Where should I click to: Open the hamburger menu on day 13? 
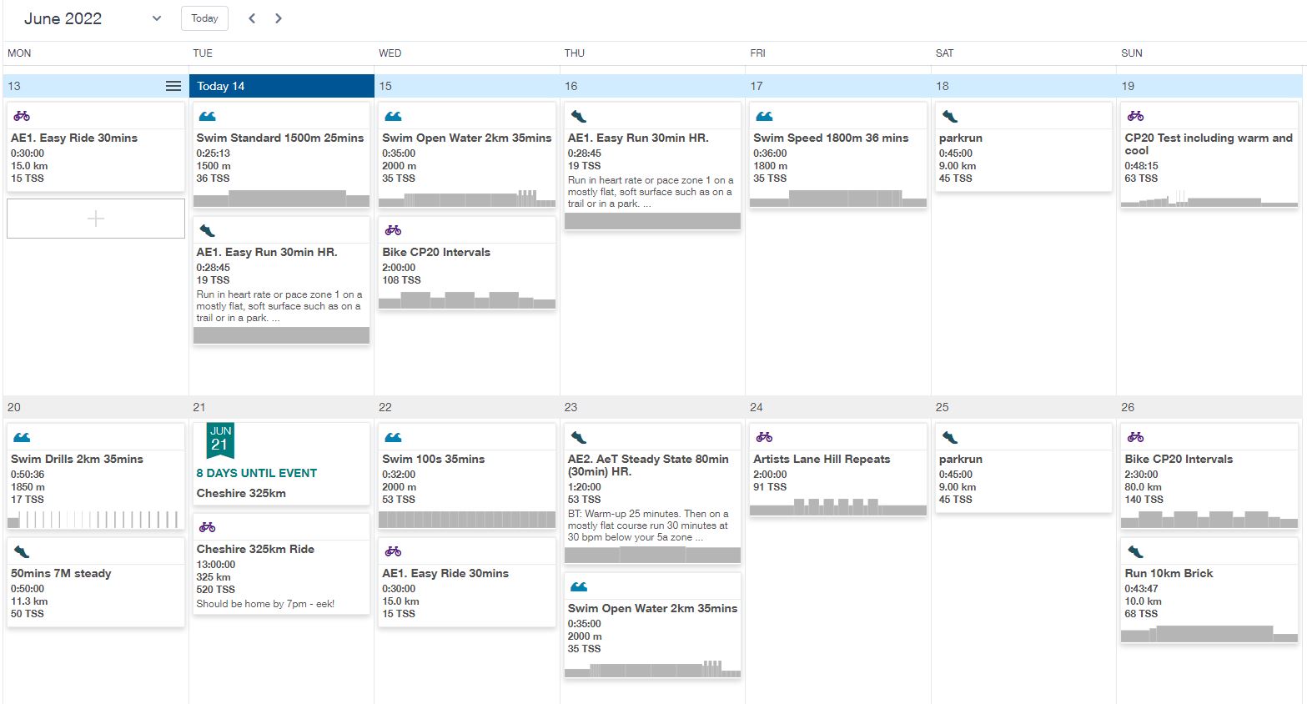click(173, 86)
